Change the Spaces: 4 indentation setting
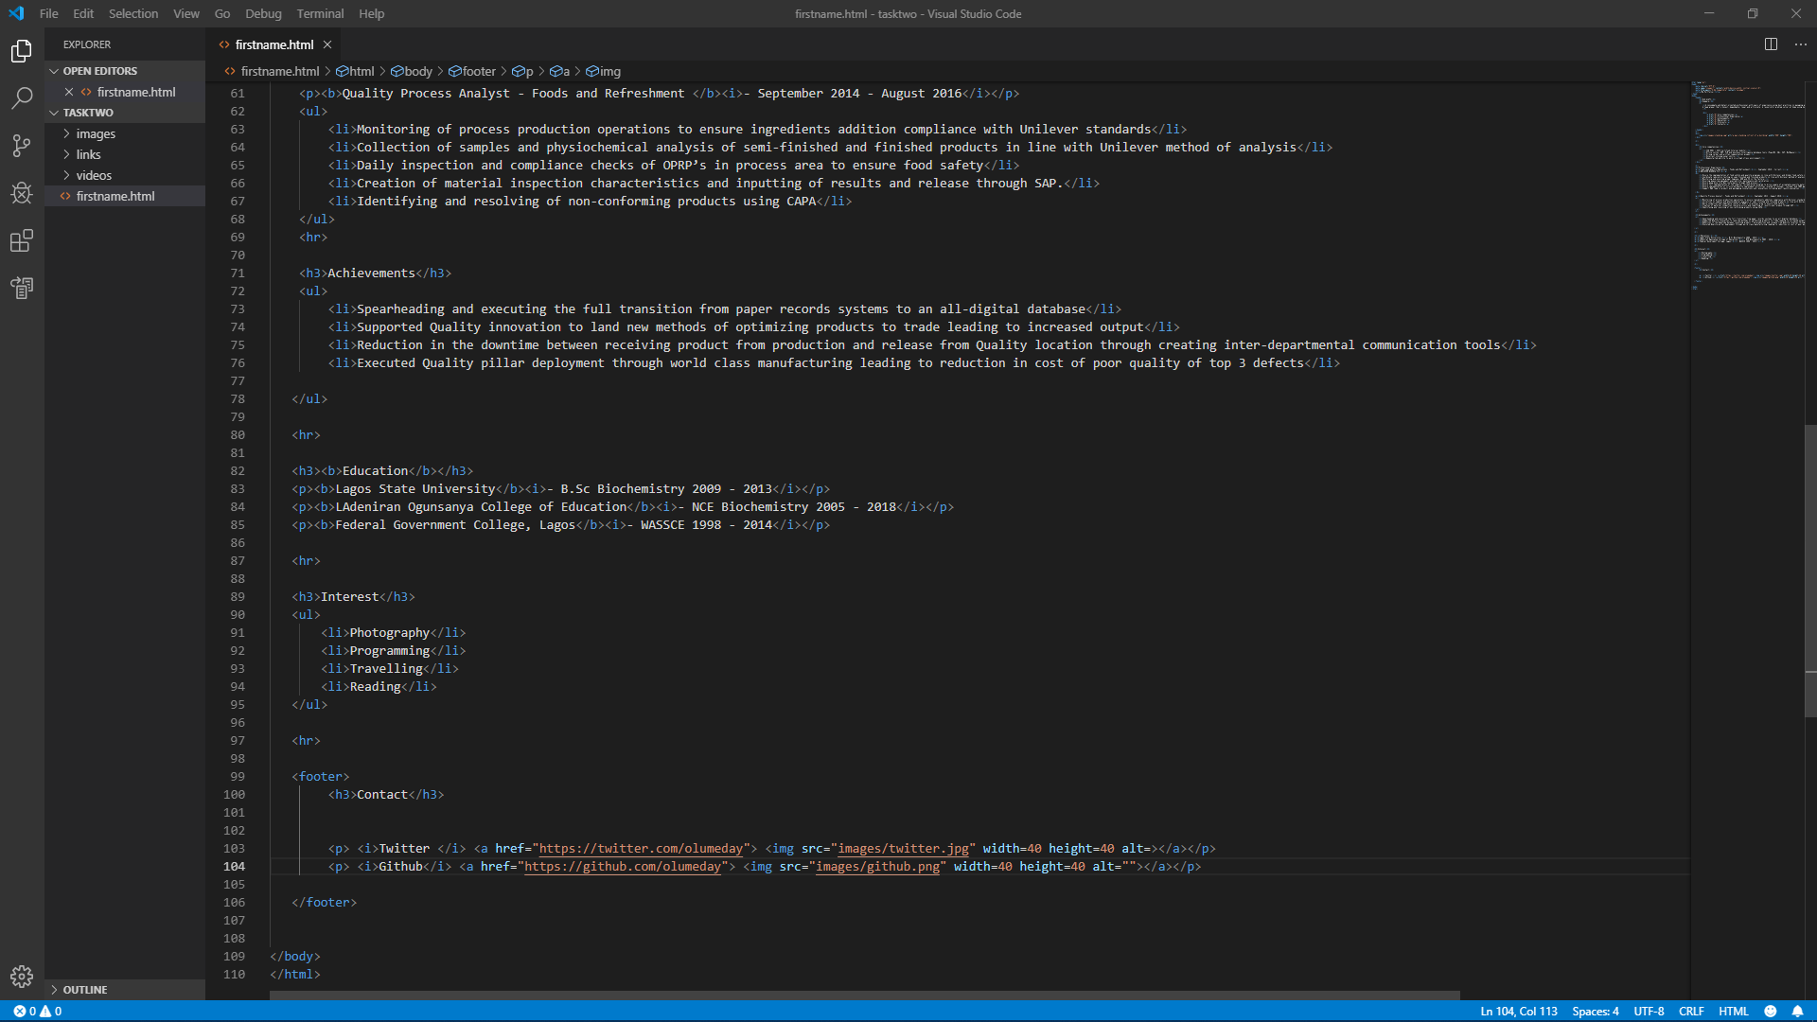1817x1022 pixels. coord(1596,1011)
